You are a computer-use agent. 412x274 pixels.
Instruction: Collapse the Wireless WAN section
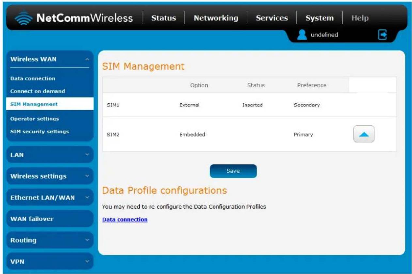(x=50, y=59)
